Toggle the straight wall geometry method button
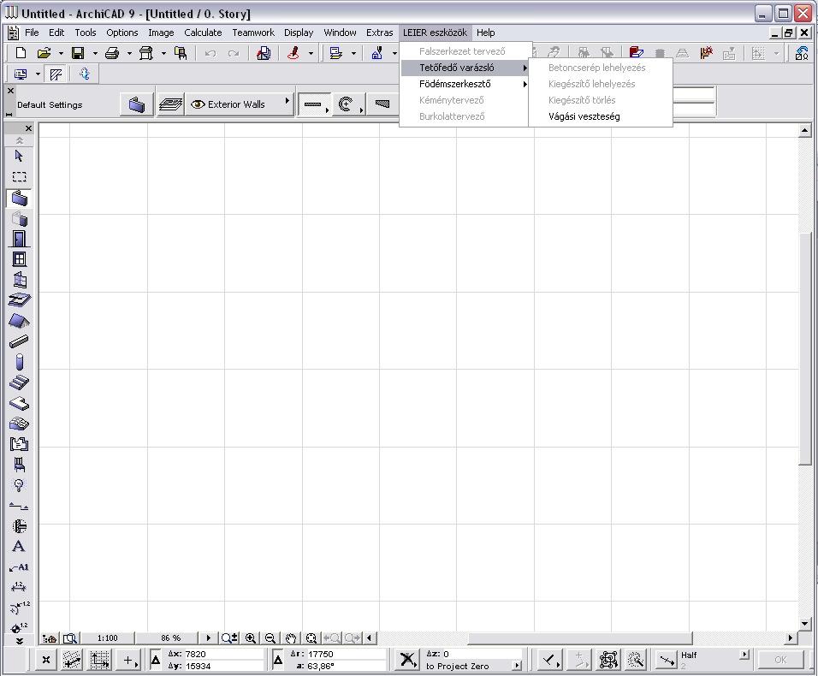Image resolution: width=818 pixels, height=676 pixels. (x=313, y=104)
